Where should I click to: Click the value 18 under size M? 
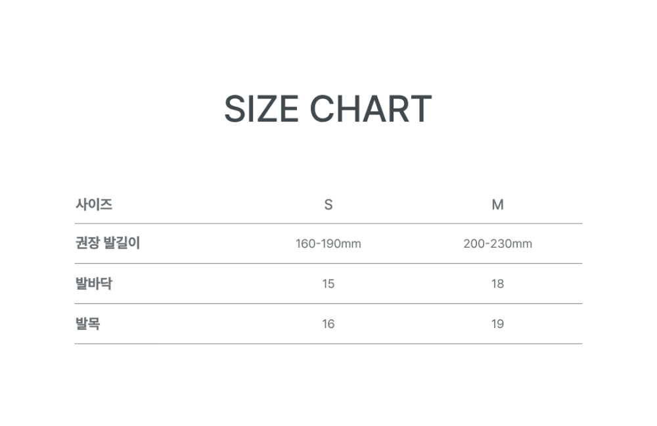tap(497, 284)
